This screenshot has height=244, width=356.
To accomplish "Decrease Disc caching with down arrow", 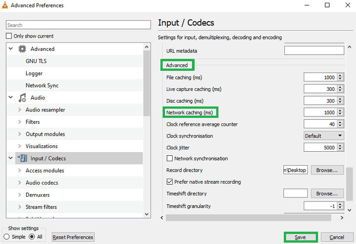I will point(340,102).
